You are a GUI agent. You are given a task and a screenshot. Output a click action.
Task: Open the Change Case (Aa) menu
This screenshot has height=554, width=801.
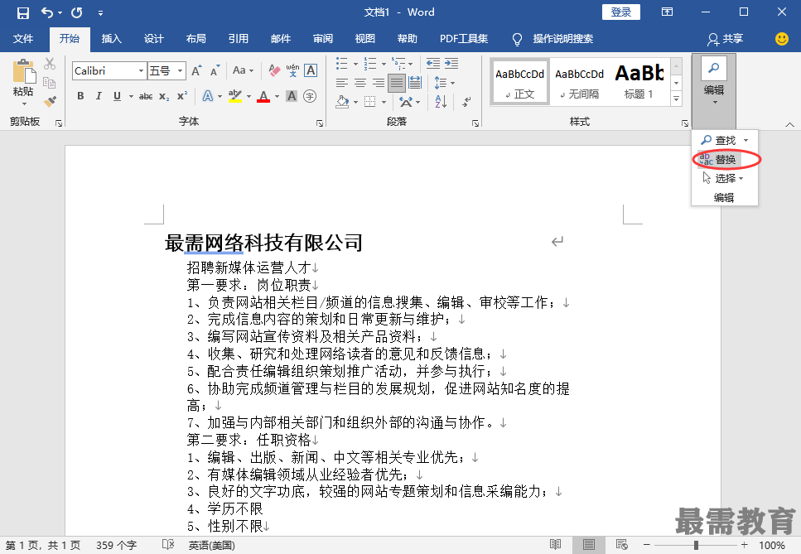(x=243, y=70)
